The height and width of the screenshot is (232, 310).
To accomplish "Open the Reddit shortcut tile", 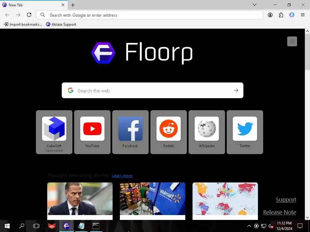I will point(169,132).
